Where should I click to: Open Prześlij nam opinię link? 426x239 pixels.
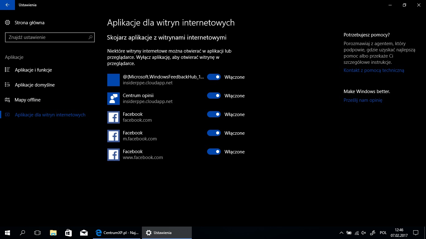[x=363, y=100]
